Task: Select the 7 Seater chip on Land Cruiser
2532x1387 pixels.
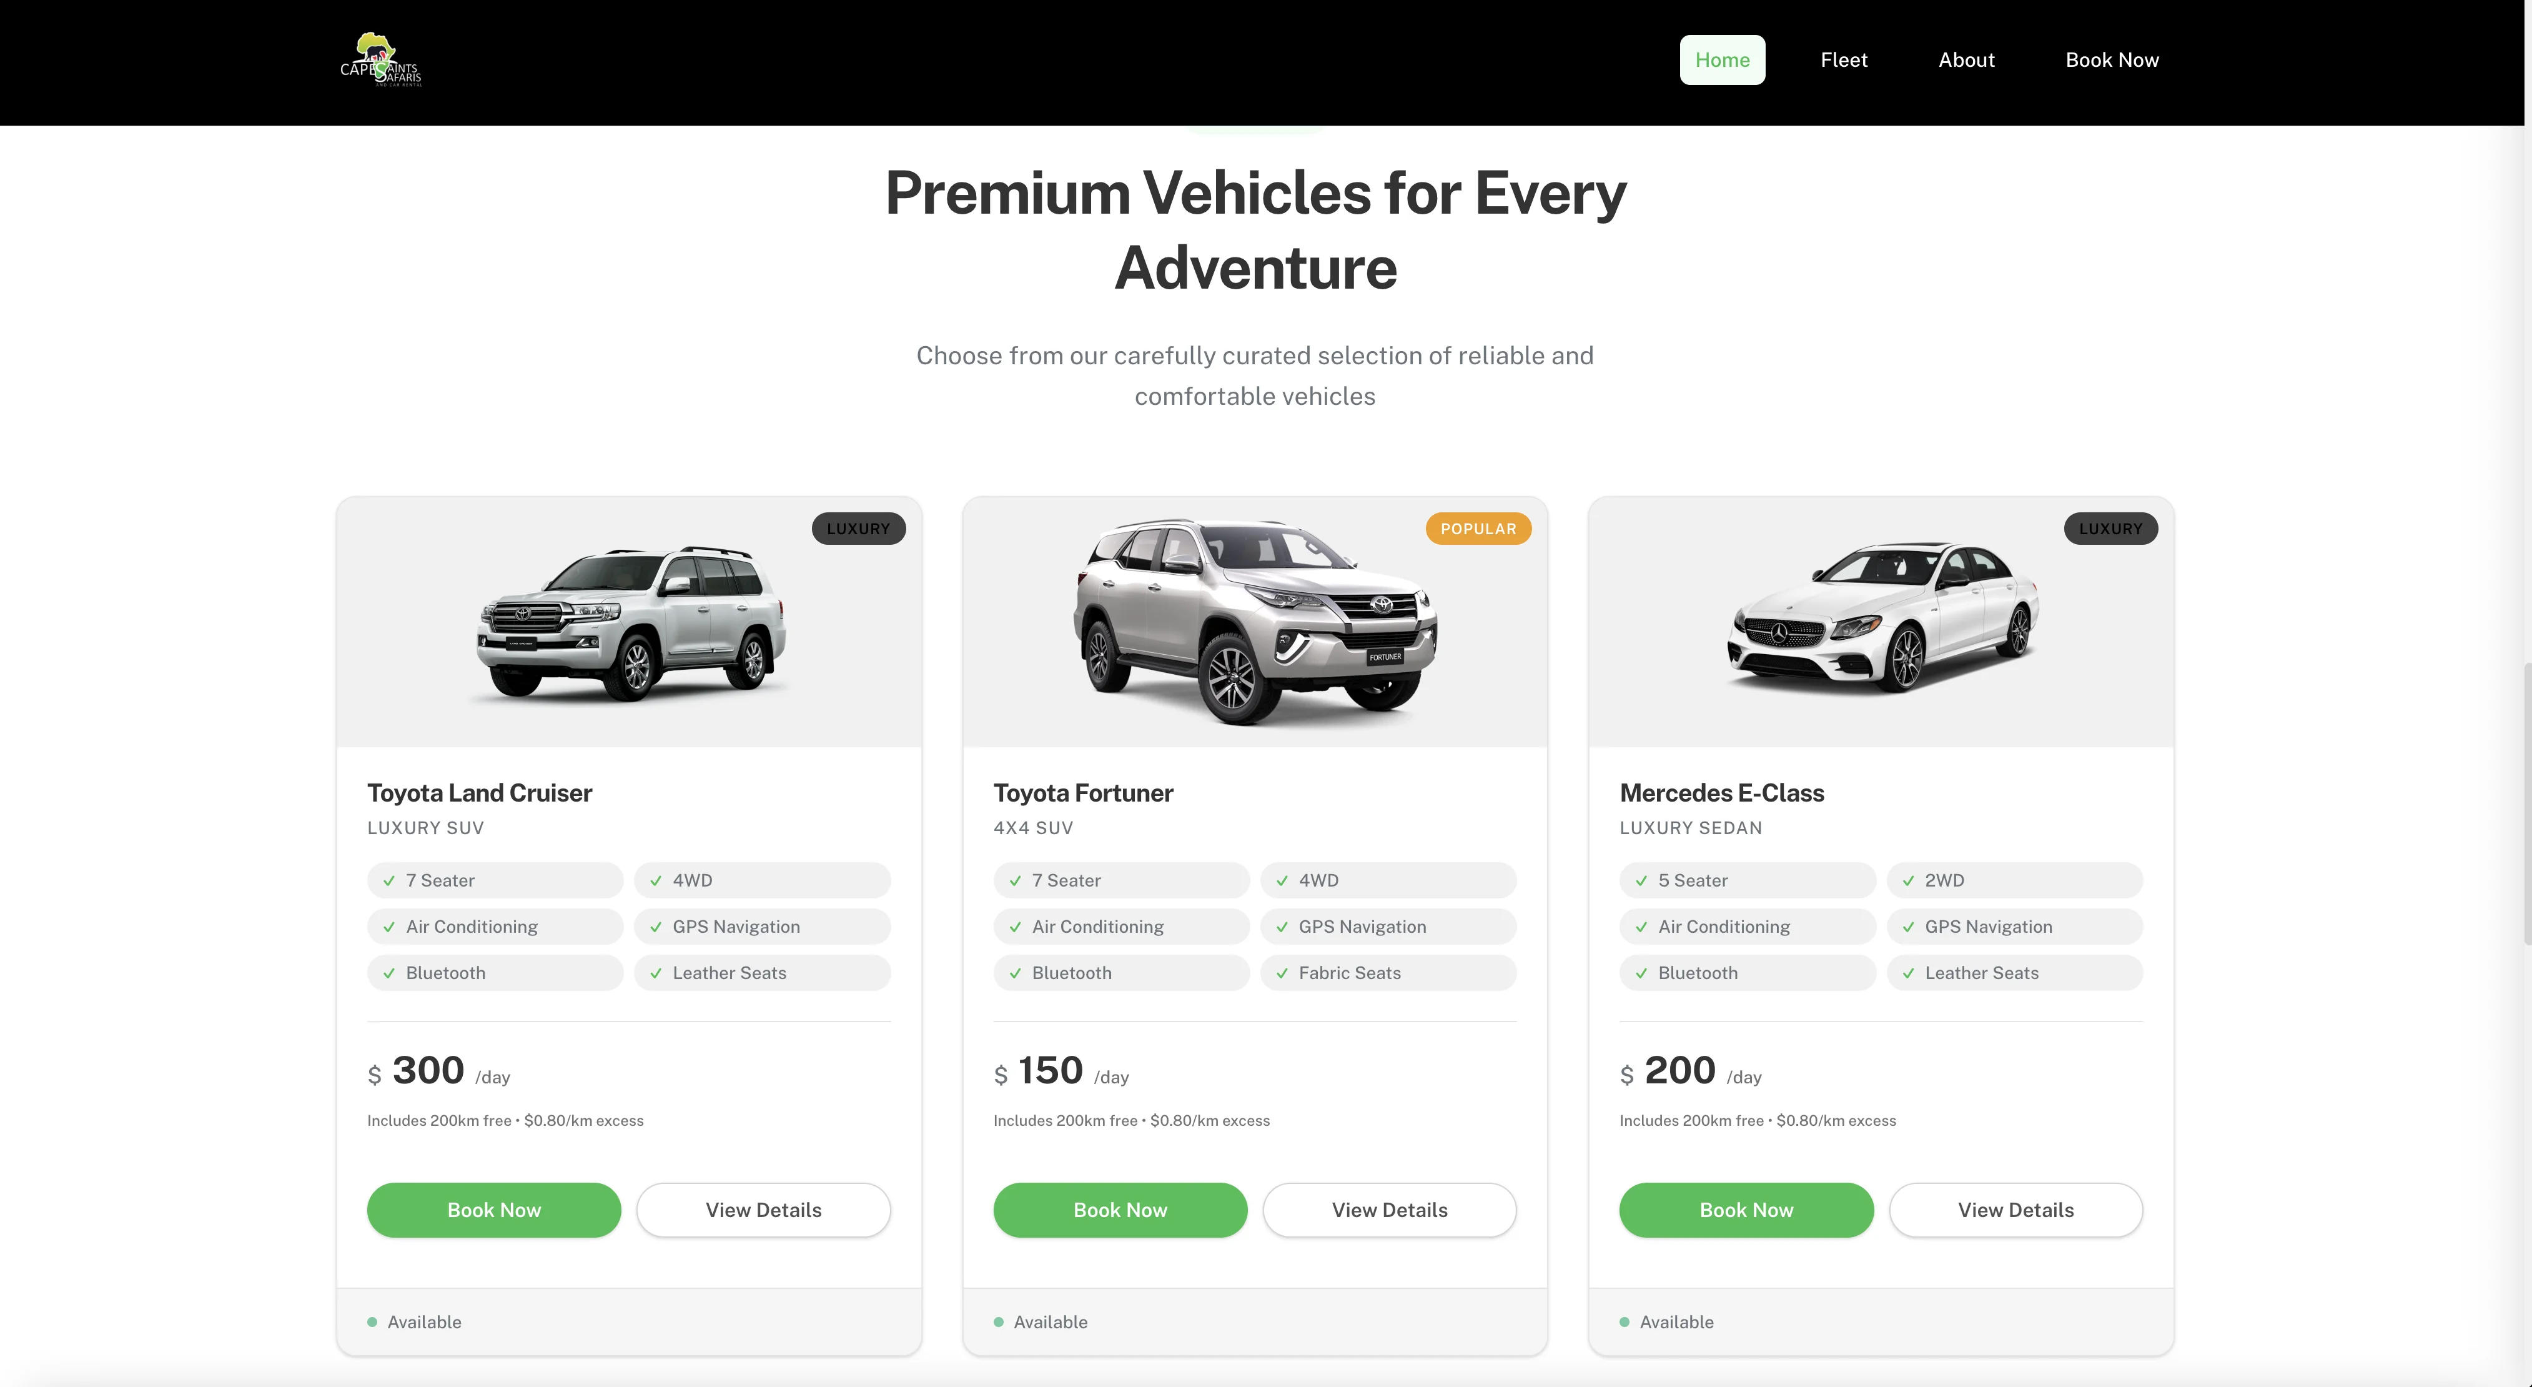Action: coord(495,881)
